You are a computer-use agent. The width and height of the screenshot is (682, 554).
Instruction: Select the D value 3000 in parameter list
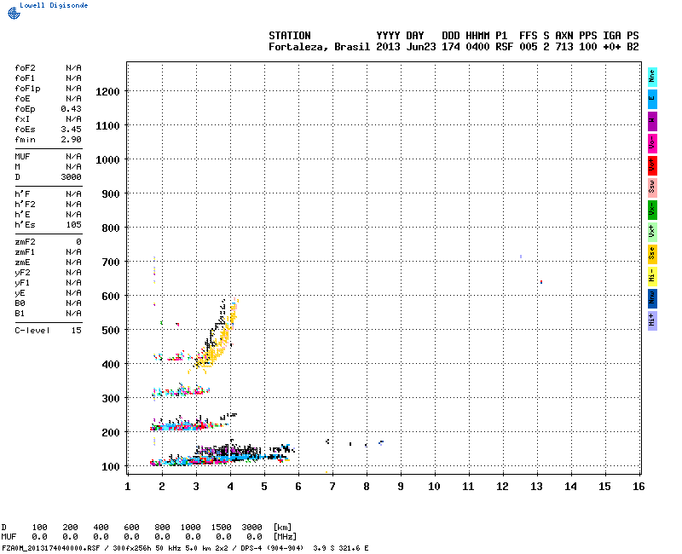72,177
